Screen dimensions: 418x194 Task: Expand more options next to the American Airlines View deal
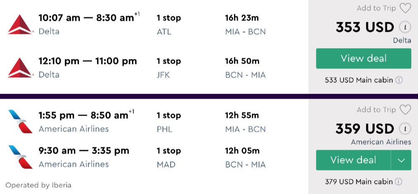(401, 160)
